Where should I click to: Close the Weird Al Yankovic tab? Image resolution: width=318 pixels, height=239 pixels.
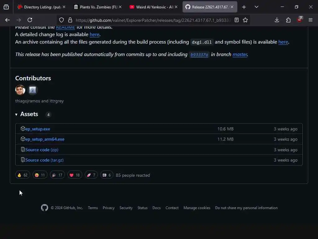(x=176, y=7)
